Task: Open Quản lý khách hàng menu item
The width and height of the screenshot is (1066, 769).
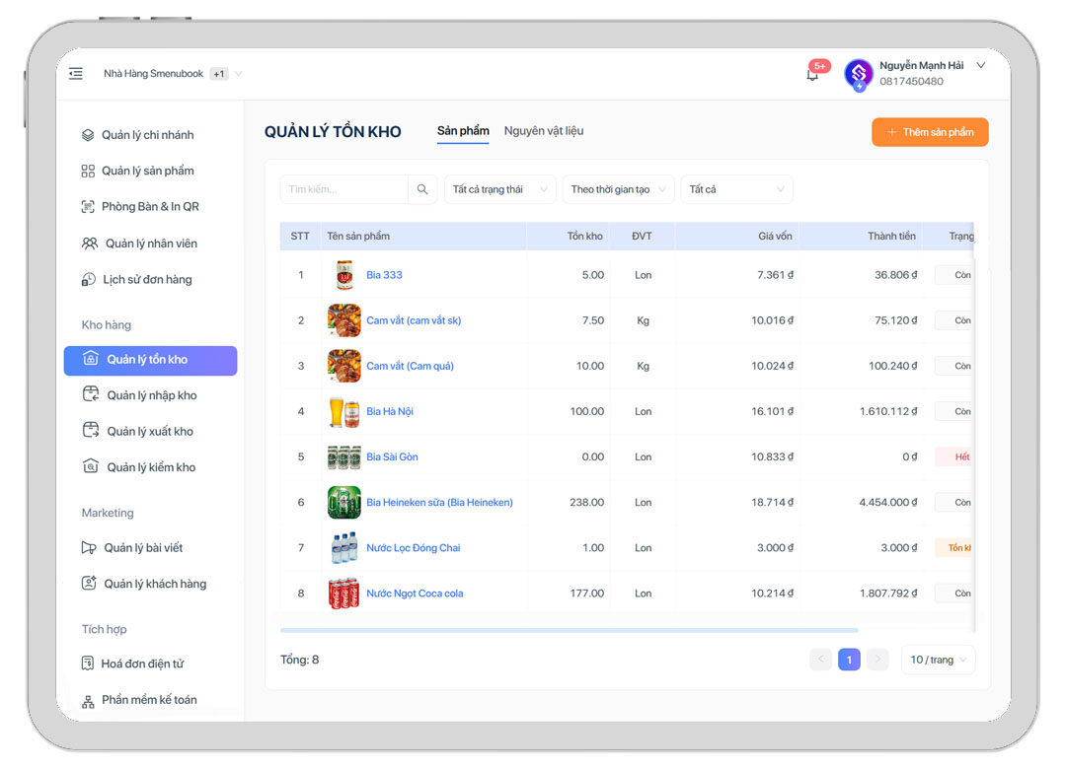Action: (150, 584)
